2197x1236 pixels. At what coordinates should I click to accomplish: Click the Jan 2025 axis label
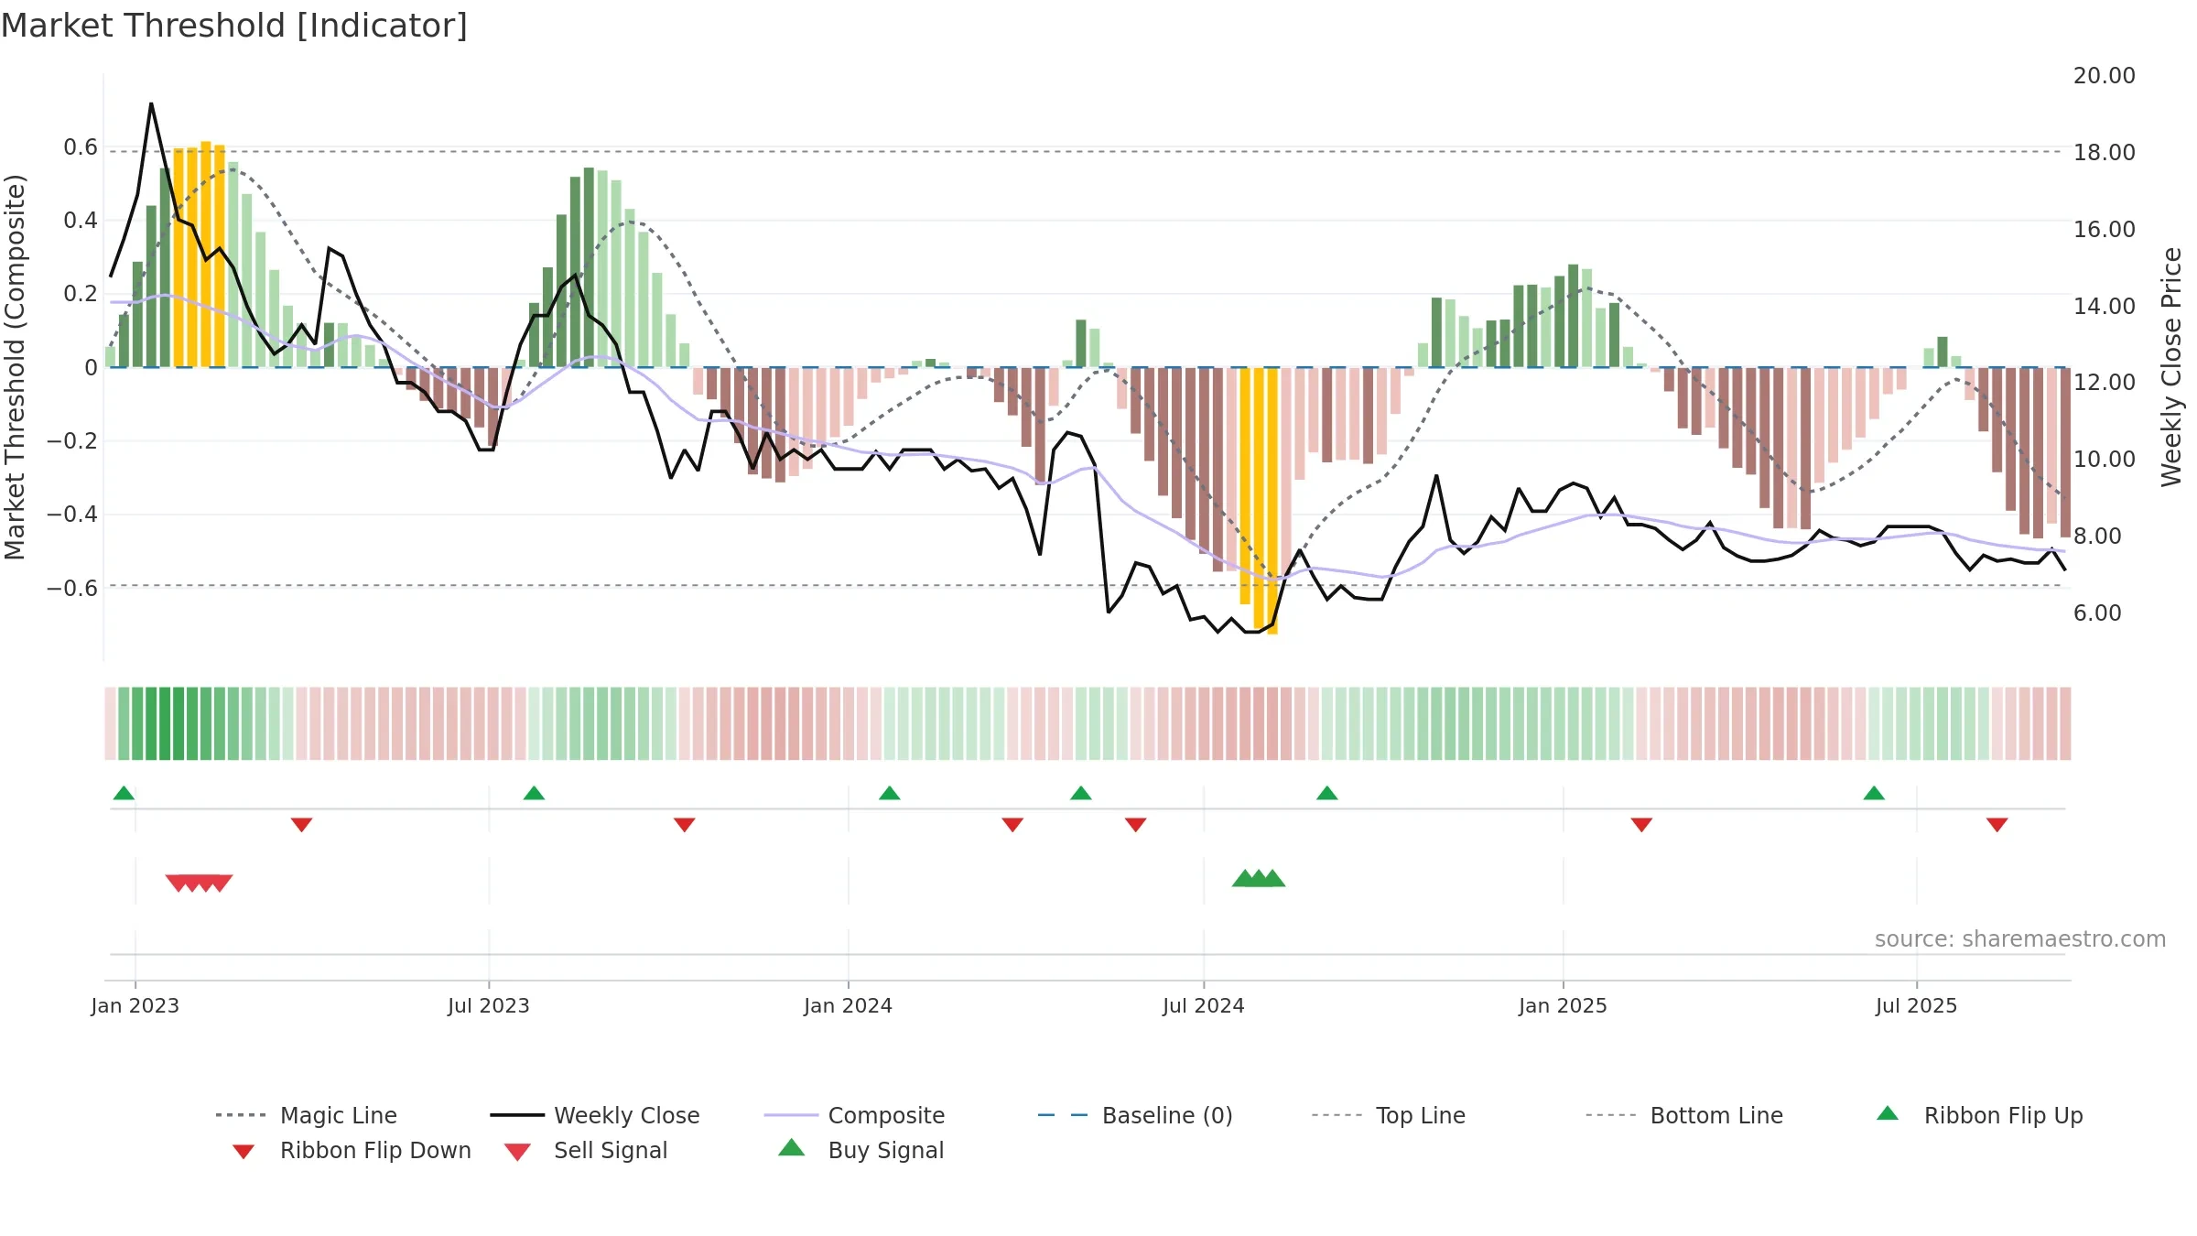click(x=1563, y=1005)
